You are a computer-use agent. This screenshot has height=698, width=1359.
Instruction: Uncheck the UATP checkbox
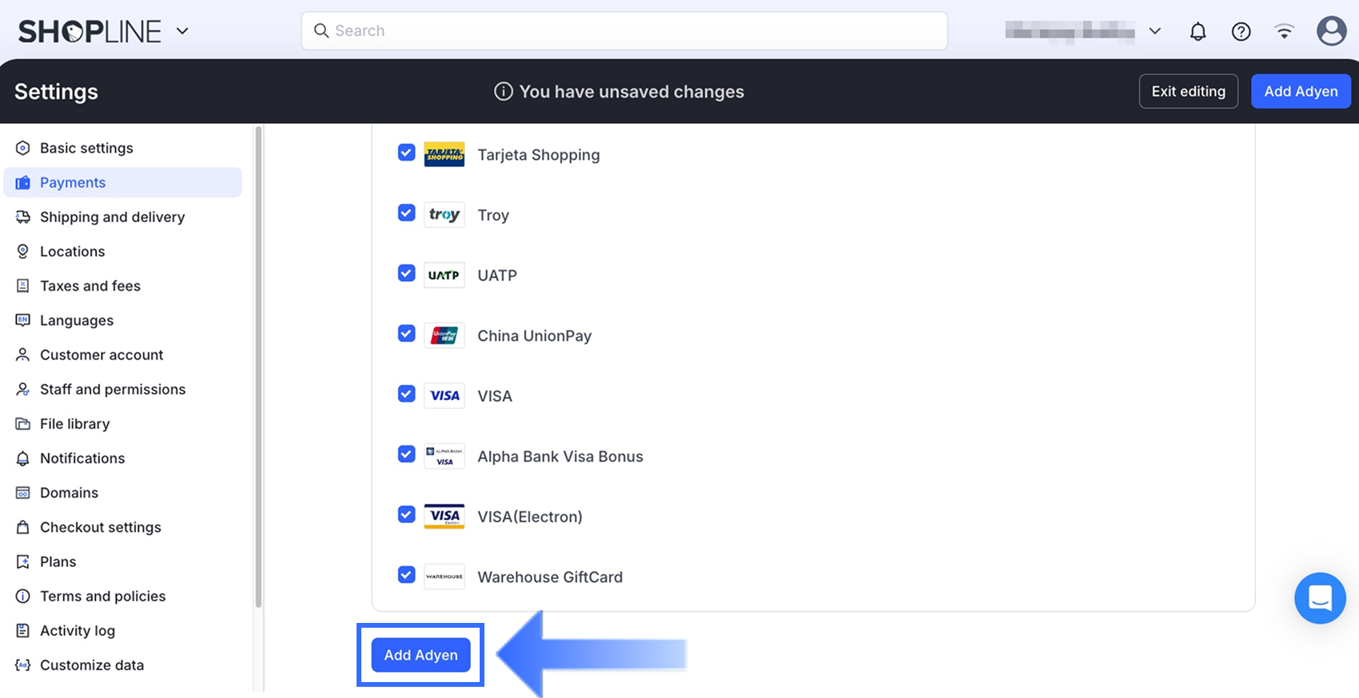407,273
